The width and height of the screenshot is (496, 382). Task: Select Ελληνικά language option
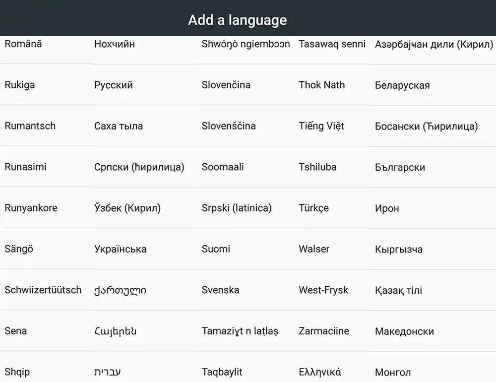[x=320, y=372]
